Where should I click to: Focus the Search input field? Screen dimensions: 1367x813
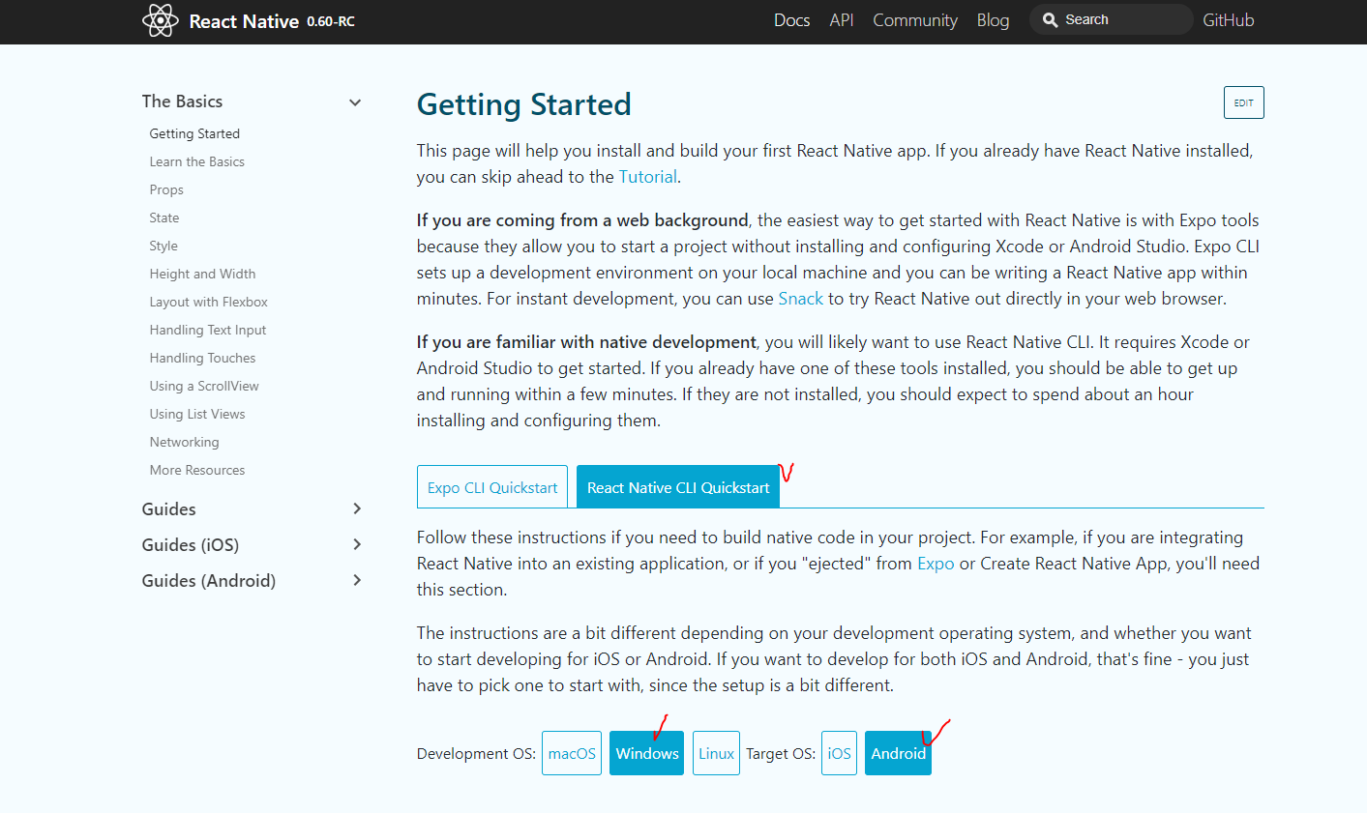pos(1112,19)
